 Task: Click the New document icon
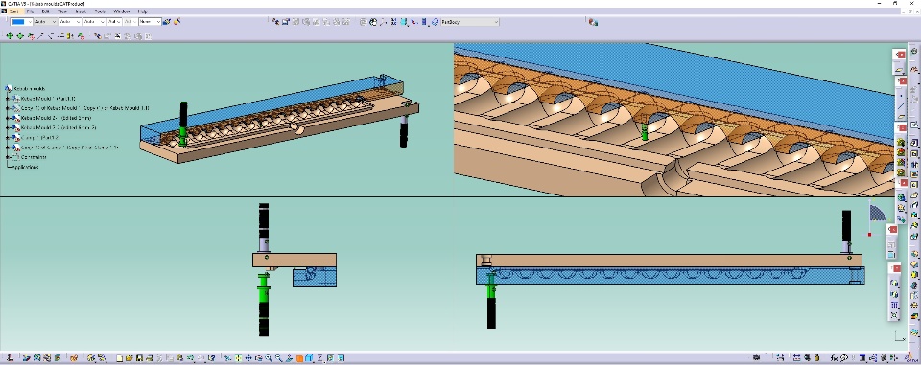pos(120,358)
